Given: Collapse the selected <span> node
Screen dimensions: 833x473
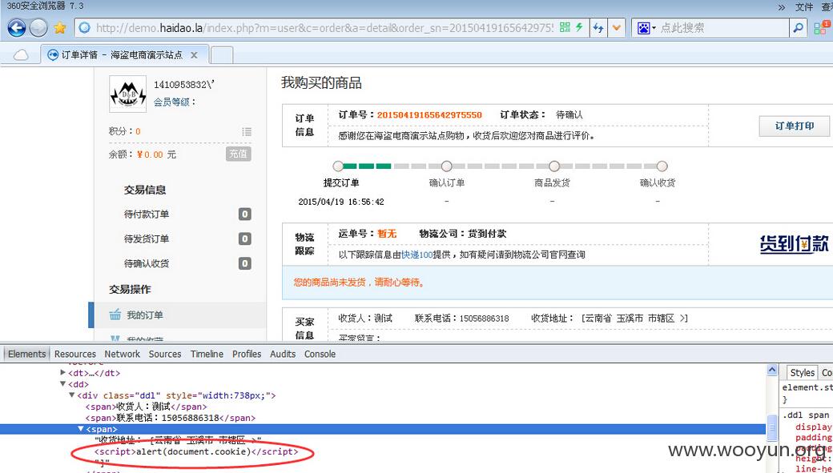Looking at the screenshot, I should tap(81, 429).
